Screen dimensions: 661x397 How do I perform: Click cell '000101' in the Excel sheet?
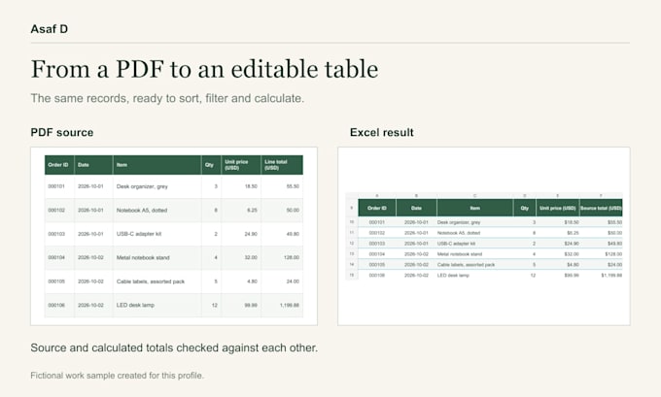click(x=377, y=222)
